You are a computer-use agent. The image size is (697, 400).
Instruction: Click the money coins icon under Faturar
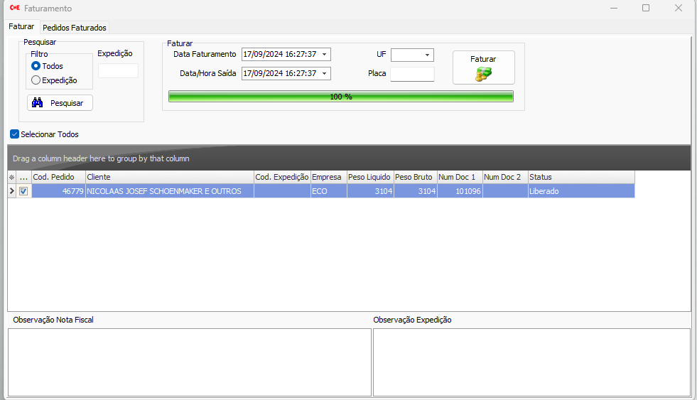(x=483, y=74)
